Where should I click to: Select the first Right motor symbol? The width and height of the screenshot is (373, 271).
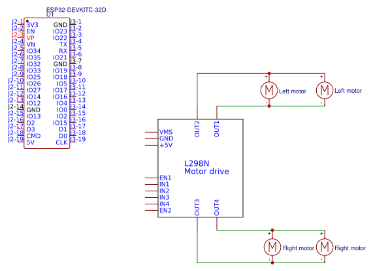pyautogui.click(x=272, y=247)
